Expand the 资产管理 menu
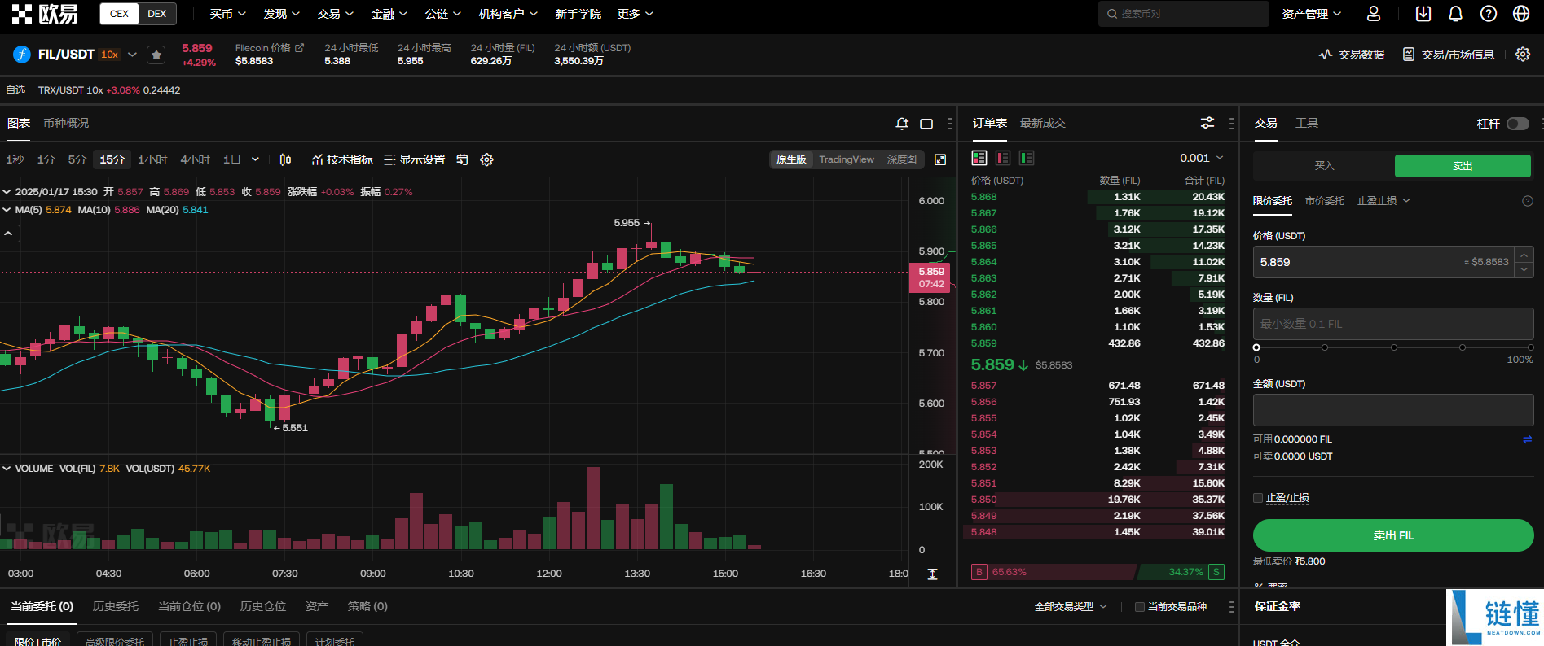The width and height of the screenshot is (1544, 646). [x=1311, y=14]
